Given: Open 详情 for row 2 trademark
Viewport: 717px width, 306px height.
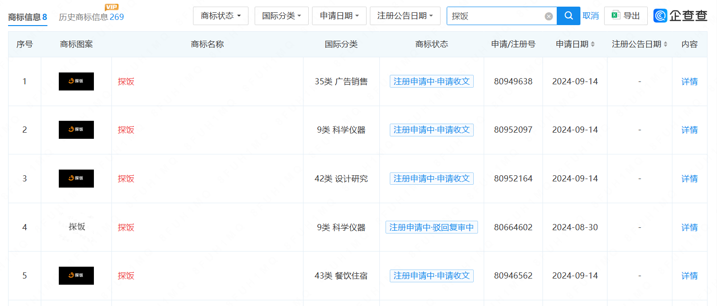Looking at the screenshot, I should click(689, 130).
